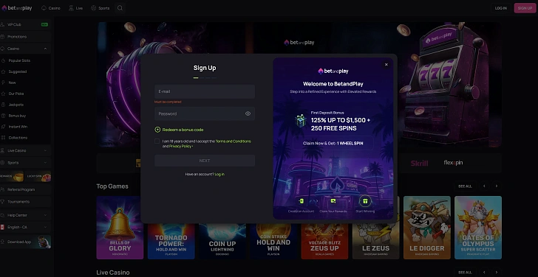
Task: Expand the Live Casino sidebar section
Action: [x=45, y=150]
